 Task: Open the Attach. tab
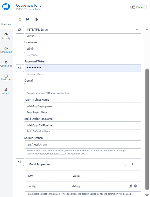point(6,91)
